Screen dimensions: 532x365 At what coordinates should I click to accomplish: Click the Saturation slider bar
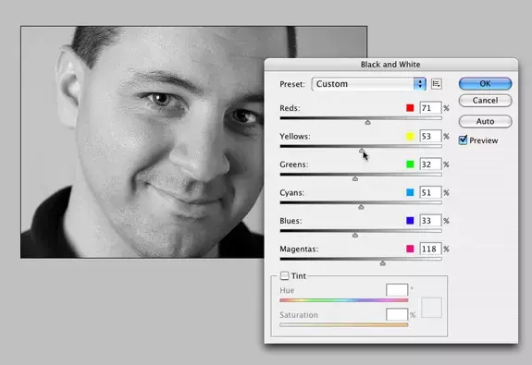[343, 324]
